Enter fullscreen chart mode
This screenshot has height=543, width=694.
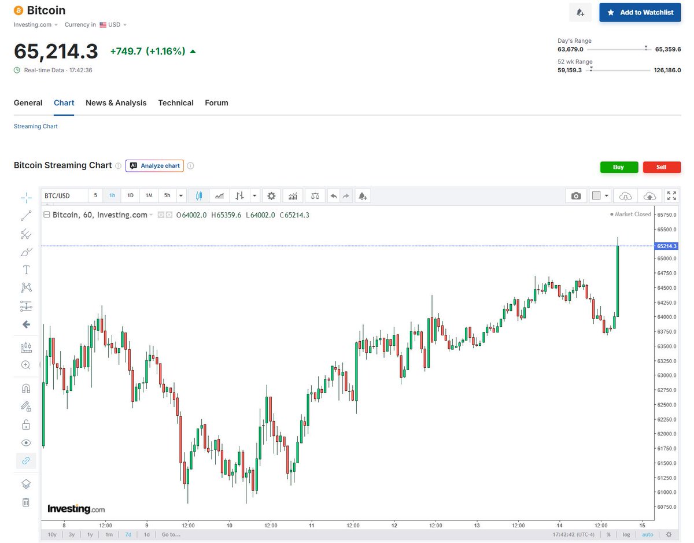671,195
